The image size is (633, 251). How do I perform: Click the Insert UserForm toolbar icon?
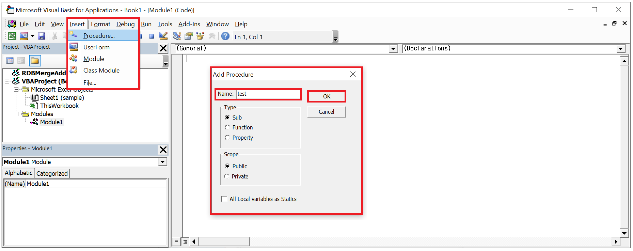(24, 36)
